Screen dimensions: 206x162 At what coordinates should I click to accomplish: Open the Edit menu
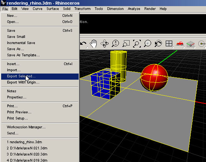tap(15, 9)
